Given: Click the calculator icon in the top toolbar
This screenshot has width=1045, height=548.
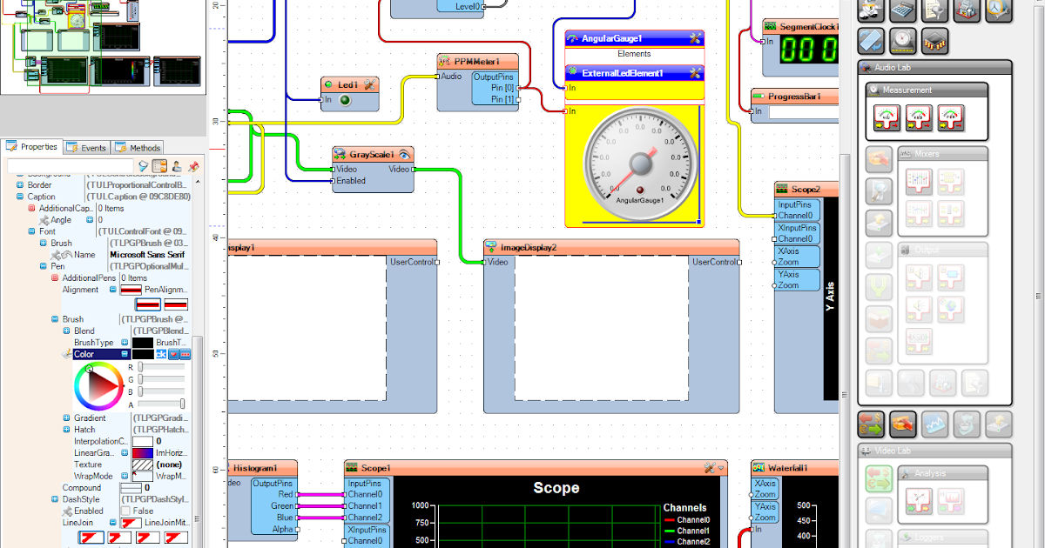Looking at the screenshot, I should pyautogui.click(x=902, y=9).
